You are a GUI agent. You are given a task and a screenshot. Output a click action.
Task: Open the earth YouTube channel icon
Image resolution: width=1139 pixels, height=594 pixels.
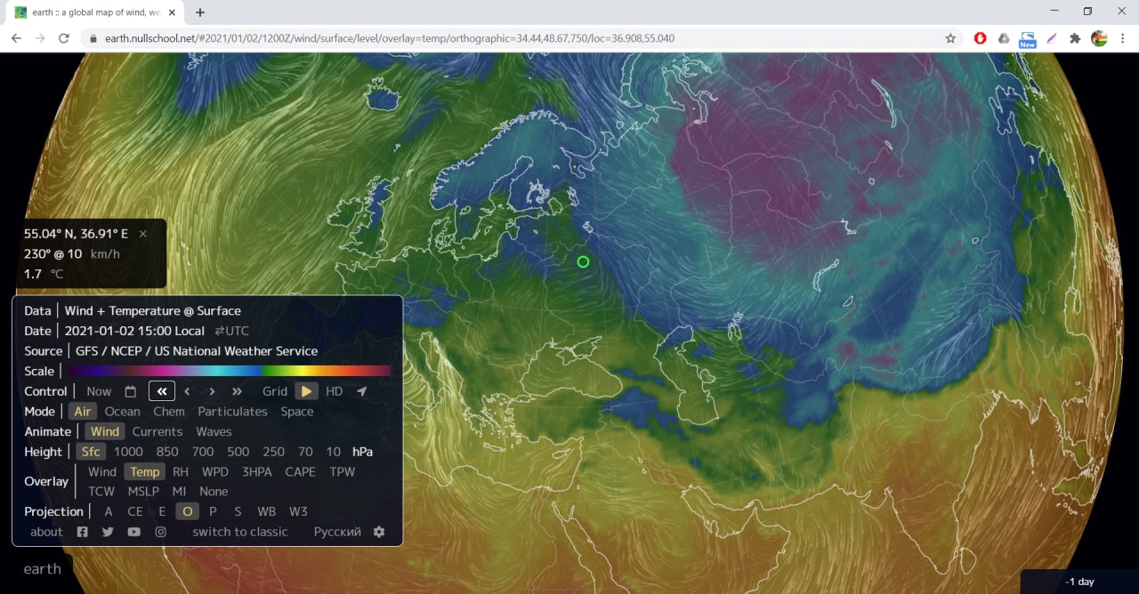pos(133,532)
